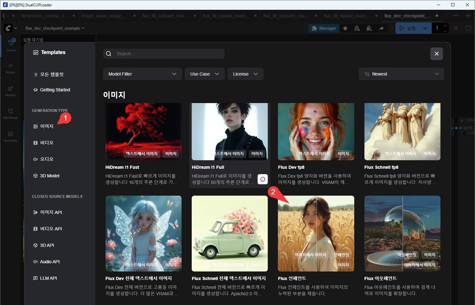Screen dimensions: 475x305
Task: Open the Flux 인페인트 template thumbnail
Action: point(316,233)
